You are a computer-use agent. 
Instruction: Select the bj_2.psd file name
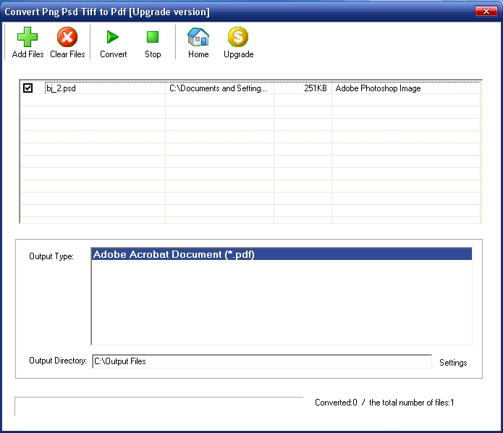(x=61, y=88)
